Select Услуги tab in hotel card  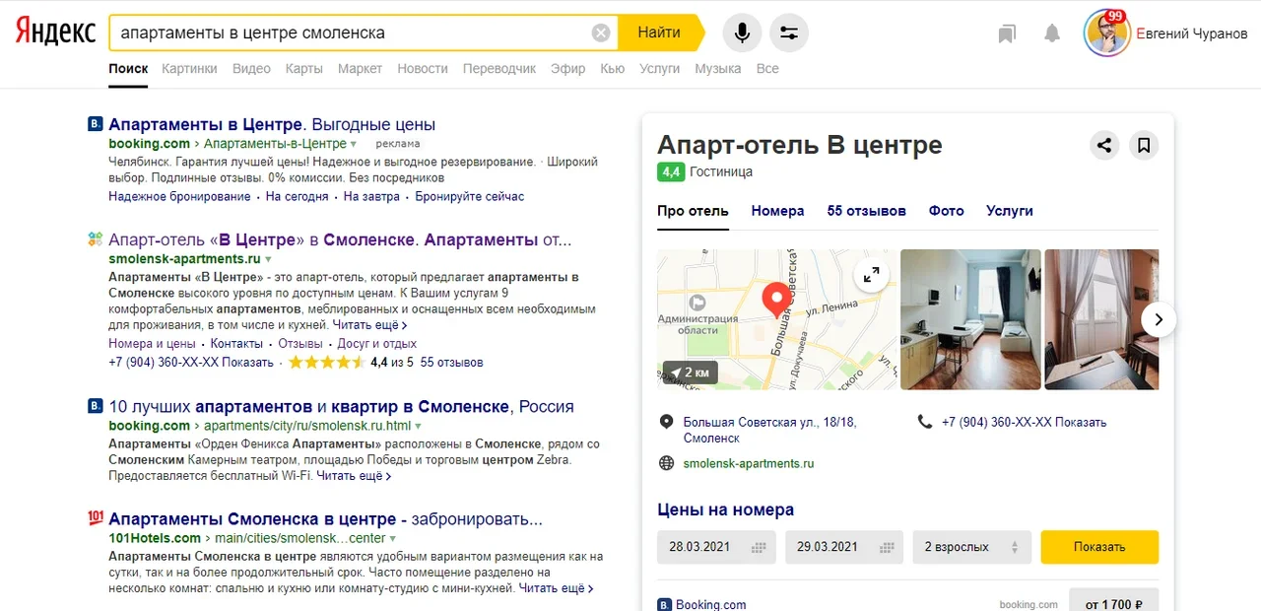[1010, 211]
